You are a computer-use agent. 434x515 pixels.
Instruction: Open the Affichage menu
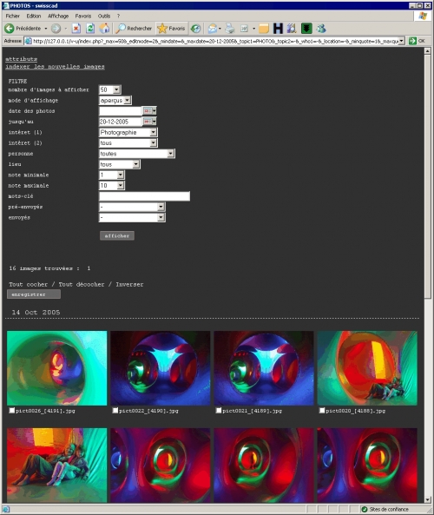(x=58, y=17)
